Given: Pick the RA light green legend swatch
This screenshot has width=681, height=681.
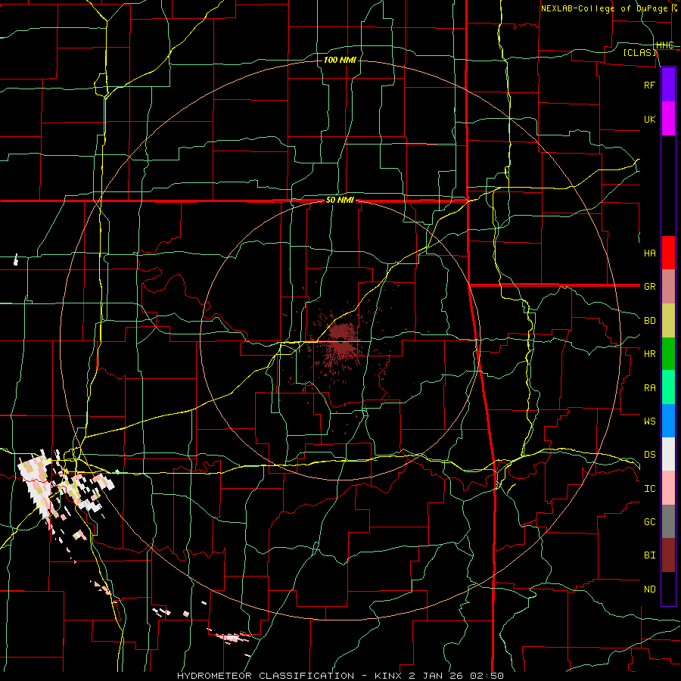Looking at the screenshot, I should click(668, 387).
